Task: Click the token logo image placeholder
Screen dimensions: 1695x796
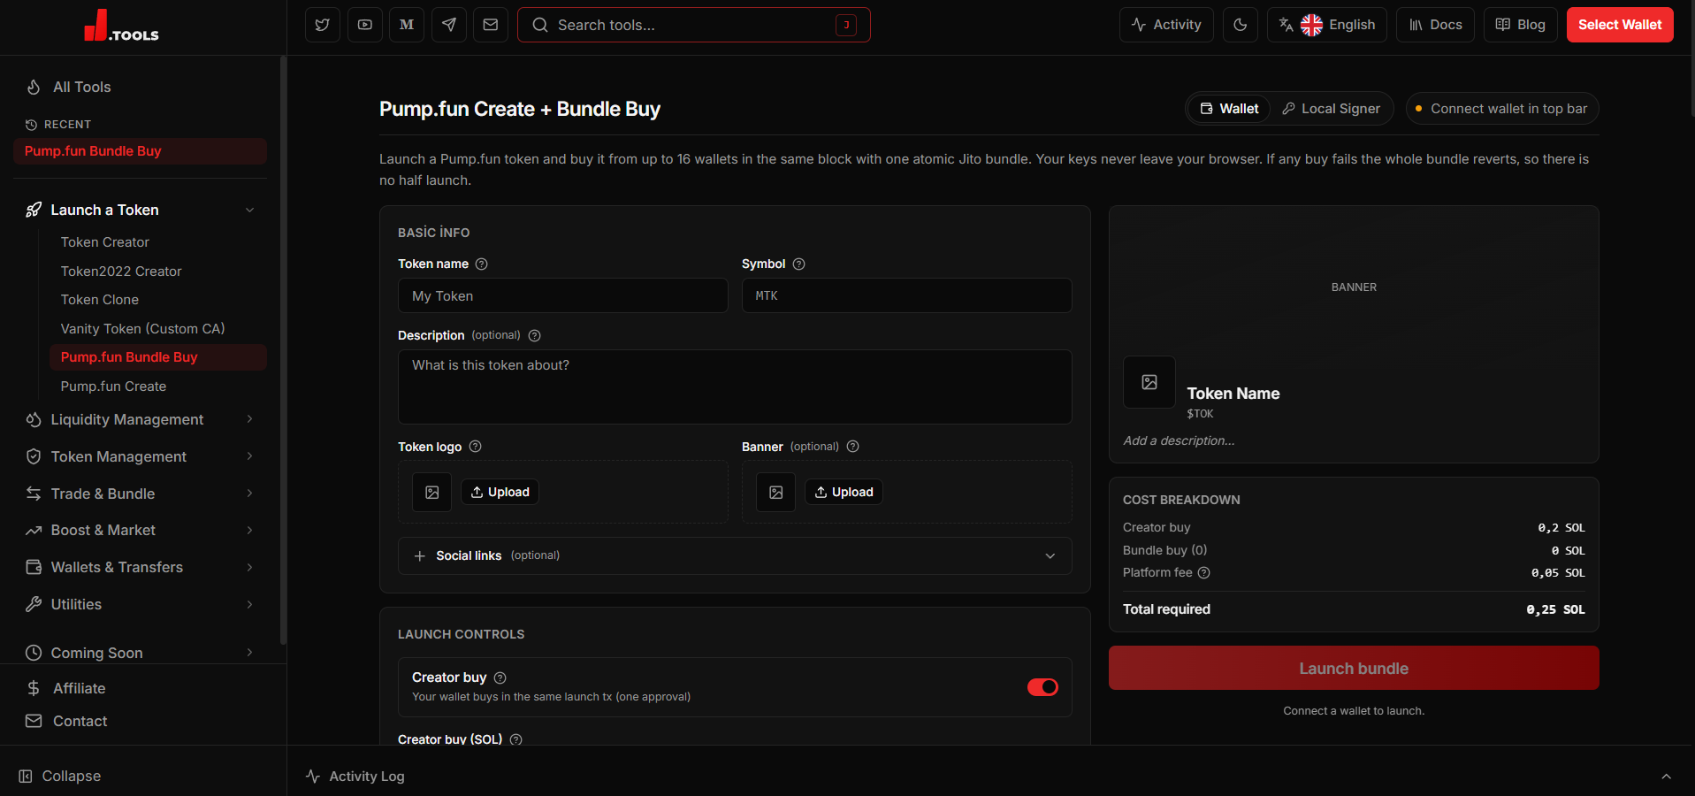Action: [431, 493]
